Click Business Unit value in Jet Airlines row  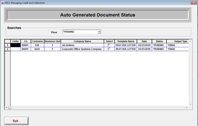[x=52, y=45]
